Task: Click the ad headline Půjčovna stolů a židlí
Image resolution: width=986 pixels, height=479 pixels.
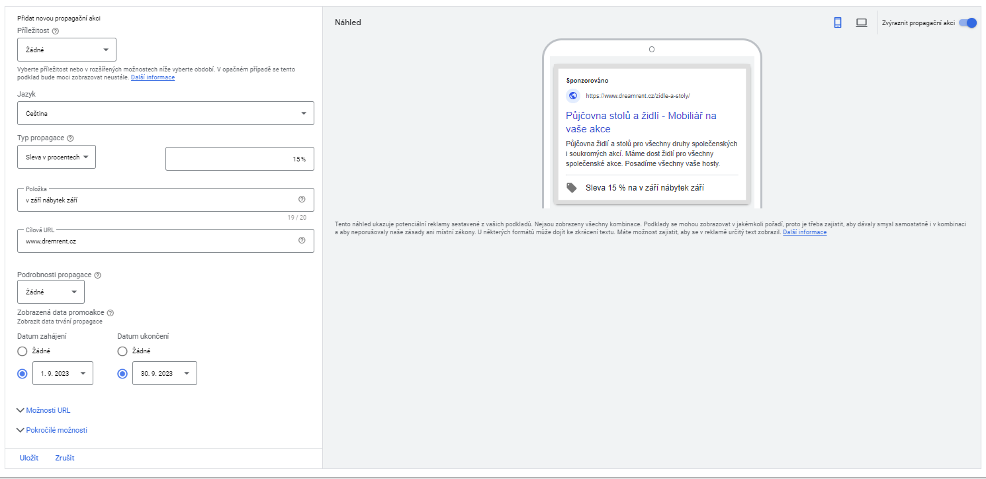Action: [x=641, y=122]
